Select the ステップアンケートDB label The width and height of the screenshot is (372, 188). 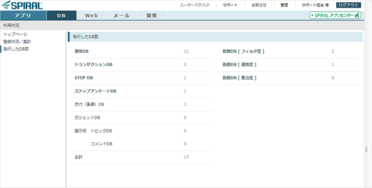95,91
